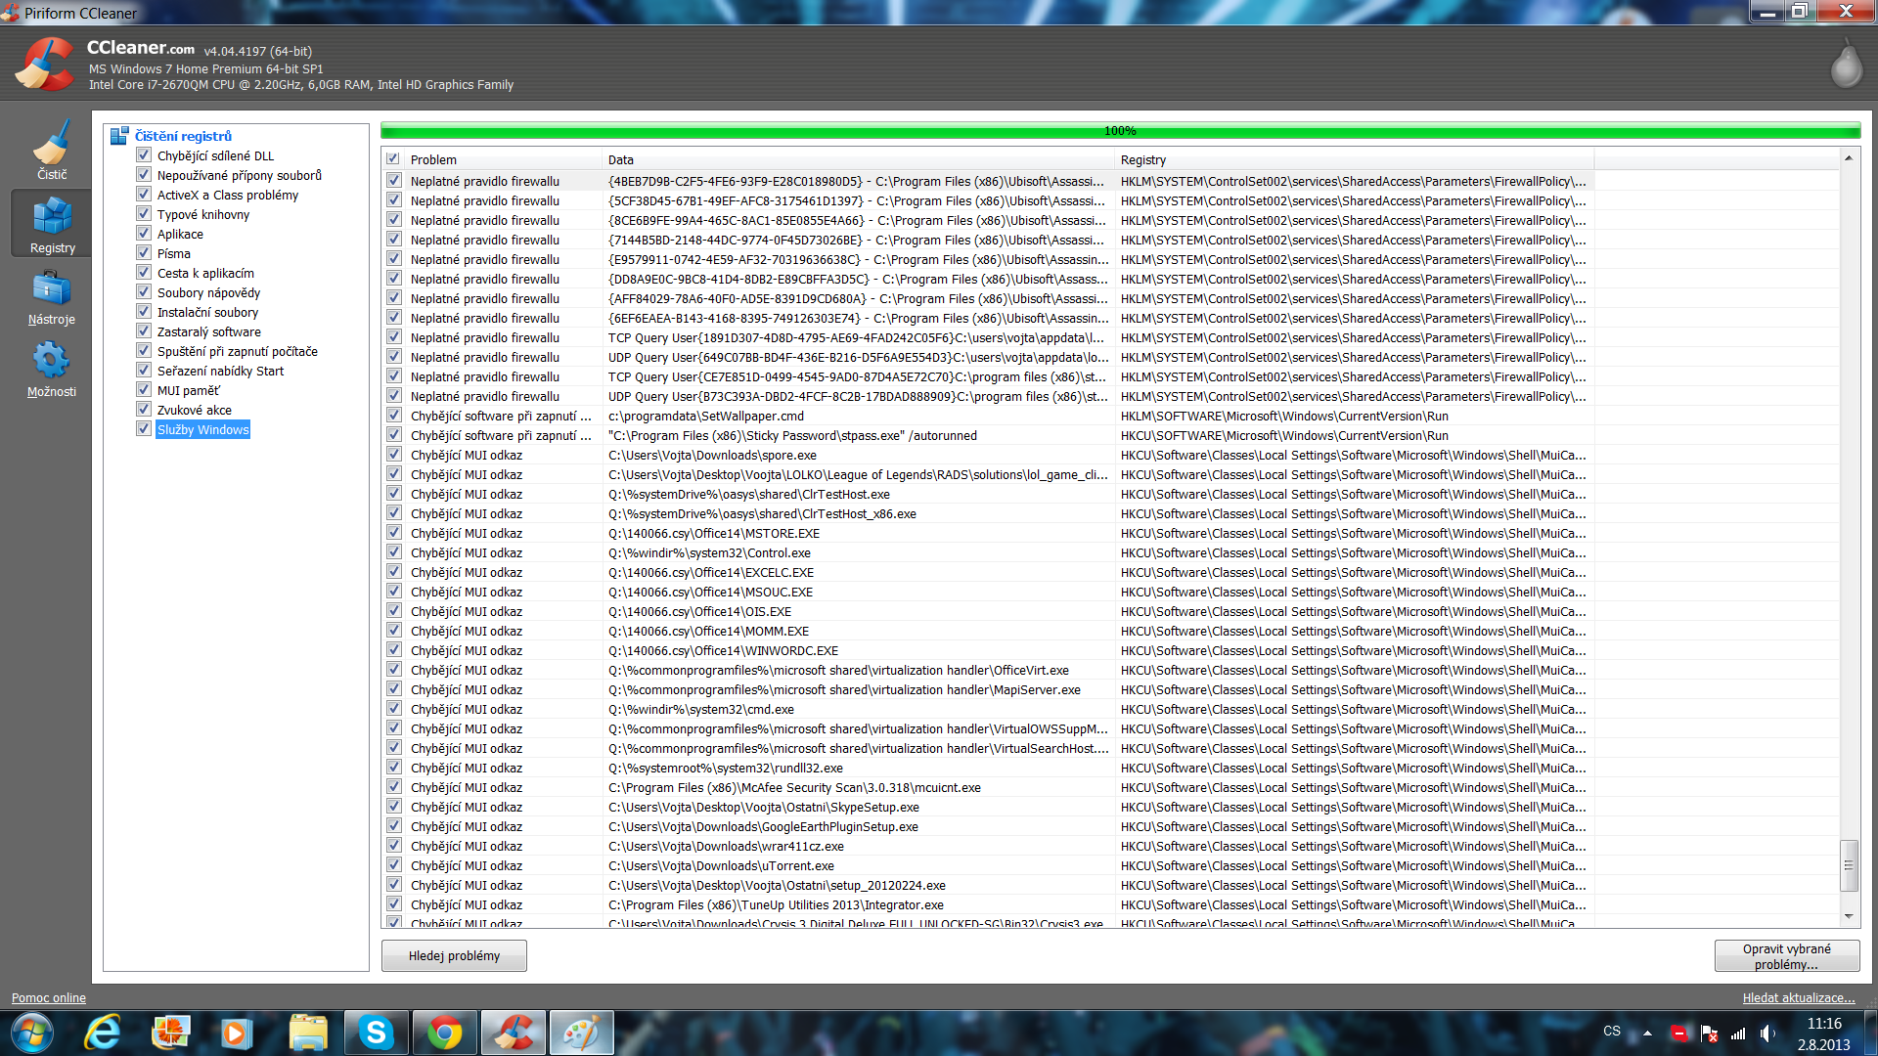The width and height of the screenshot is (1878, 1056).
Task: Click the CCleaner taskbar button
Action: coord(514,1033)
